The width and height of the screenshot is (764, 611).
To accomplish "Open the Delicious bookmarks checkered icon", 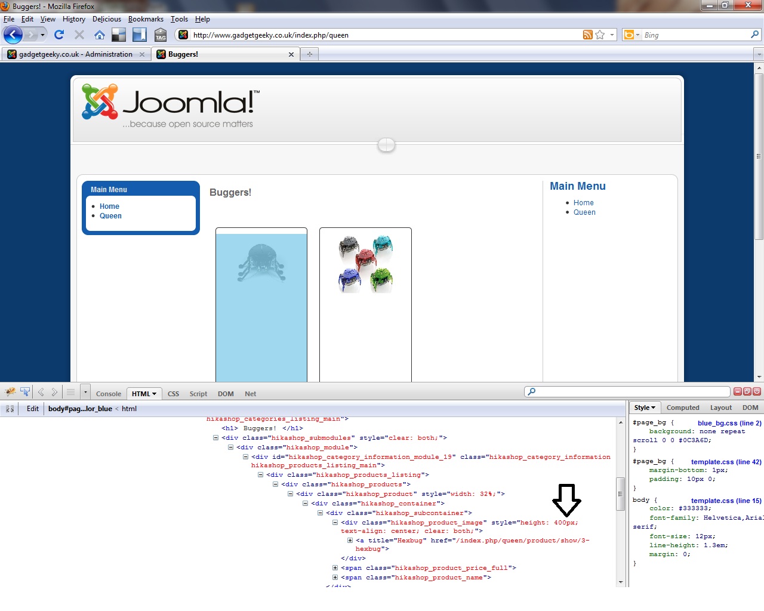I will tap(119, 35).
